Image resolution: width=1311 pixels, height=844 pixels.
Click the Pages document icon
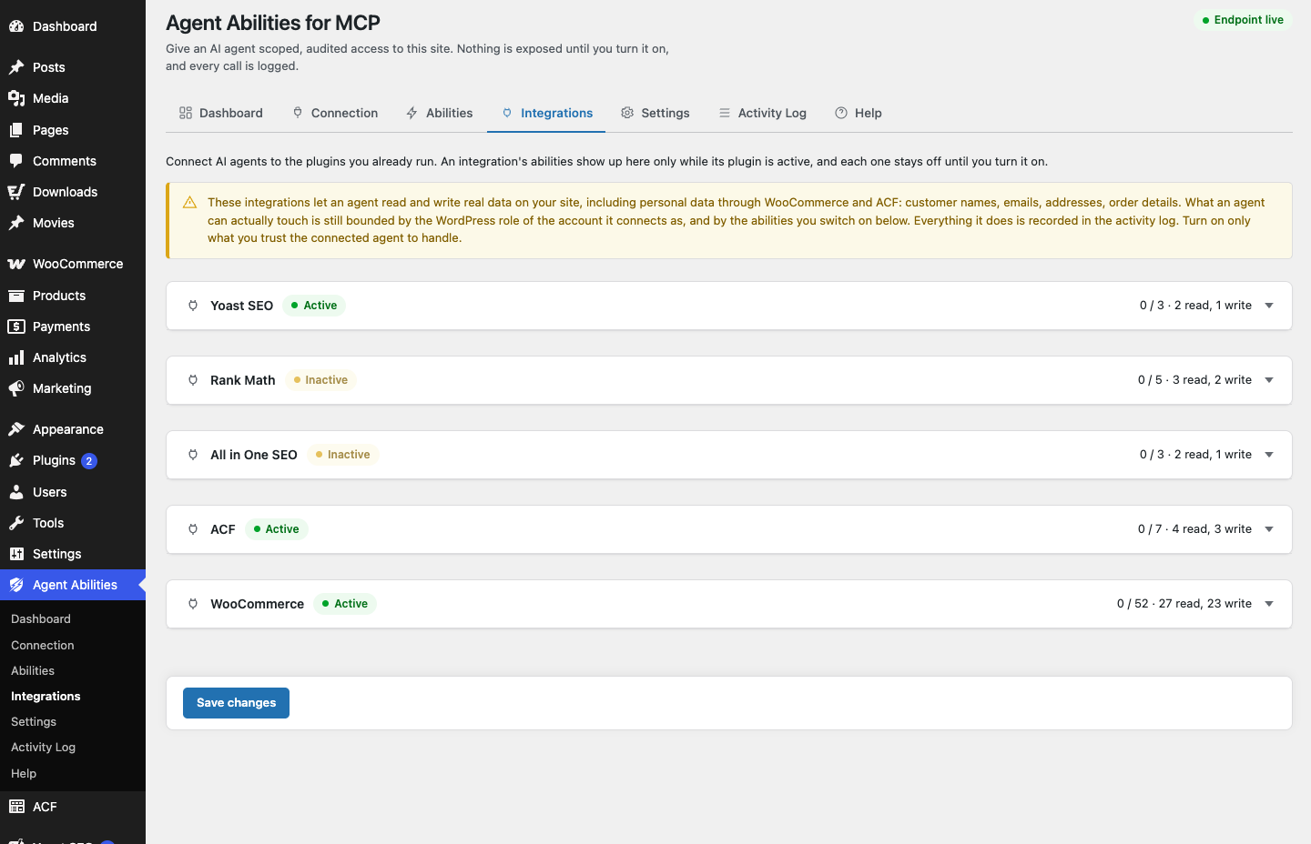(x=16, y=130)
